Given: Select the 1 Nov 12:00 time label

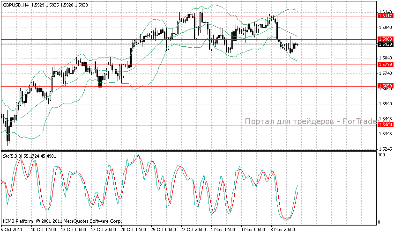Looking at the screenshot, I should [x=223, y=230].
